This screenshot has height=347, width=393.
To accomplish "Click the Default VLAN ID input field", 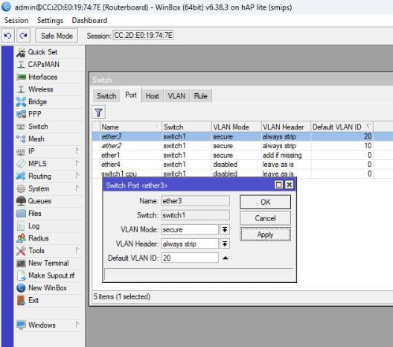I will [190, 258].
